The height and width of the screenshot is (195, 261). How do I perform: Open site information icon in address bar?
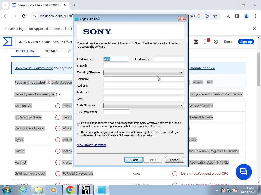(x=35, y=16)
